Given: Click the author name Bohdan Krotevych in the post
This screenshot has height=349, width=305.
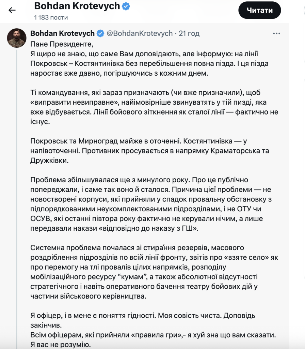Looking at the screenshot, I should pyautogui.click(x=63, y=33).
